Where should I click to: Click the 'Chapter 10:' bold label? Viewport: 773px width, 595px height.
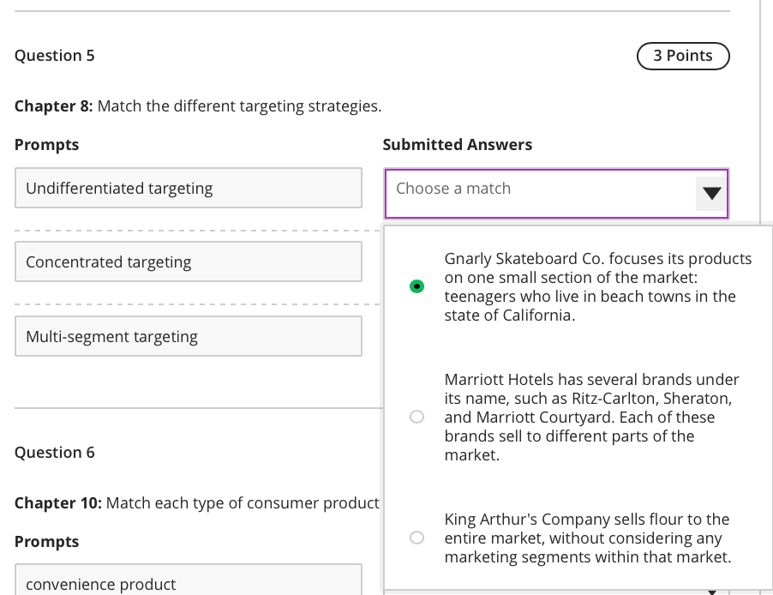click(x=58, y=503)
